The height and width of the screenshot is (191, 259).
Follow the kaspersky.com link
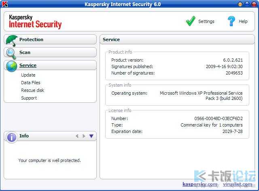tap(200, 184)
